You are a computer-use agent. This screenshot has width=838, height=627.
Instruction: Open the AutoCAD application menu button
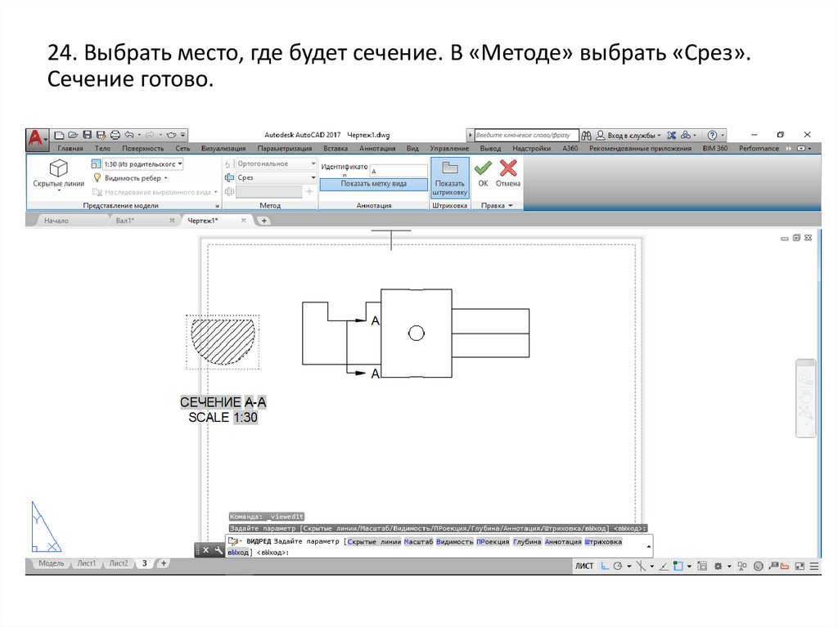tap(37, 139)
